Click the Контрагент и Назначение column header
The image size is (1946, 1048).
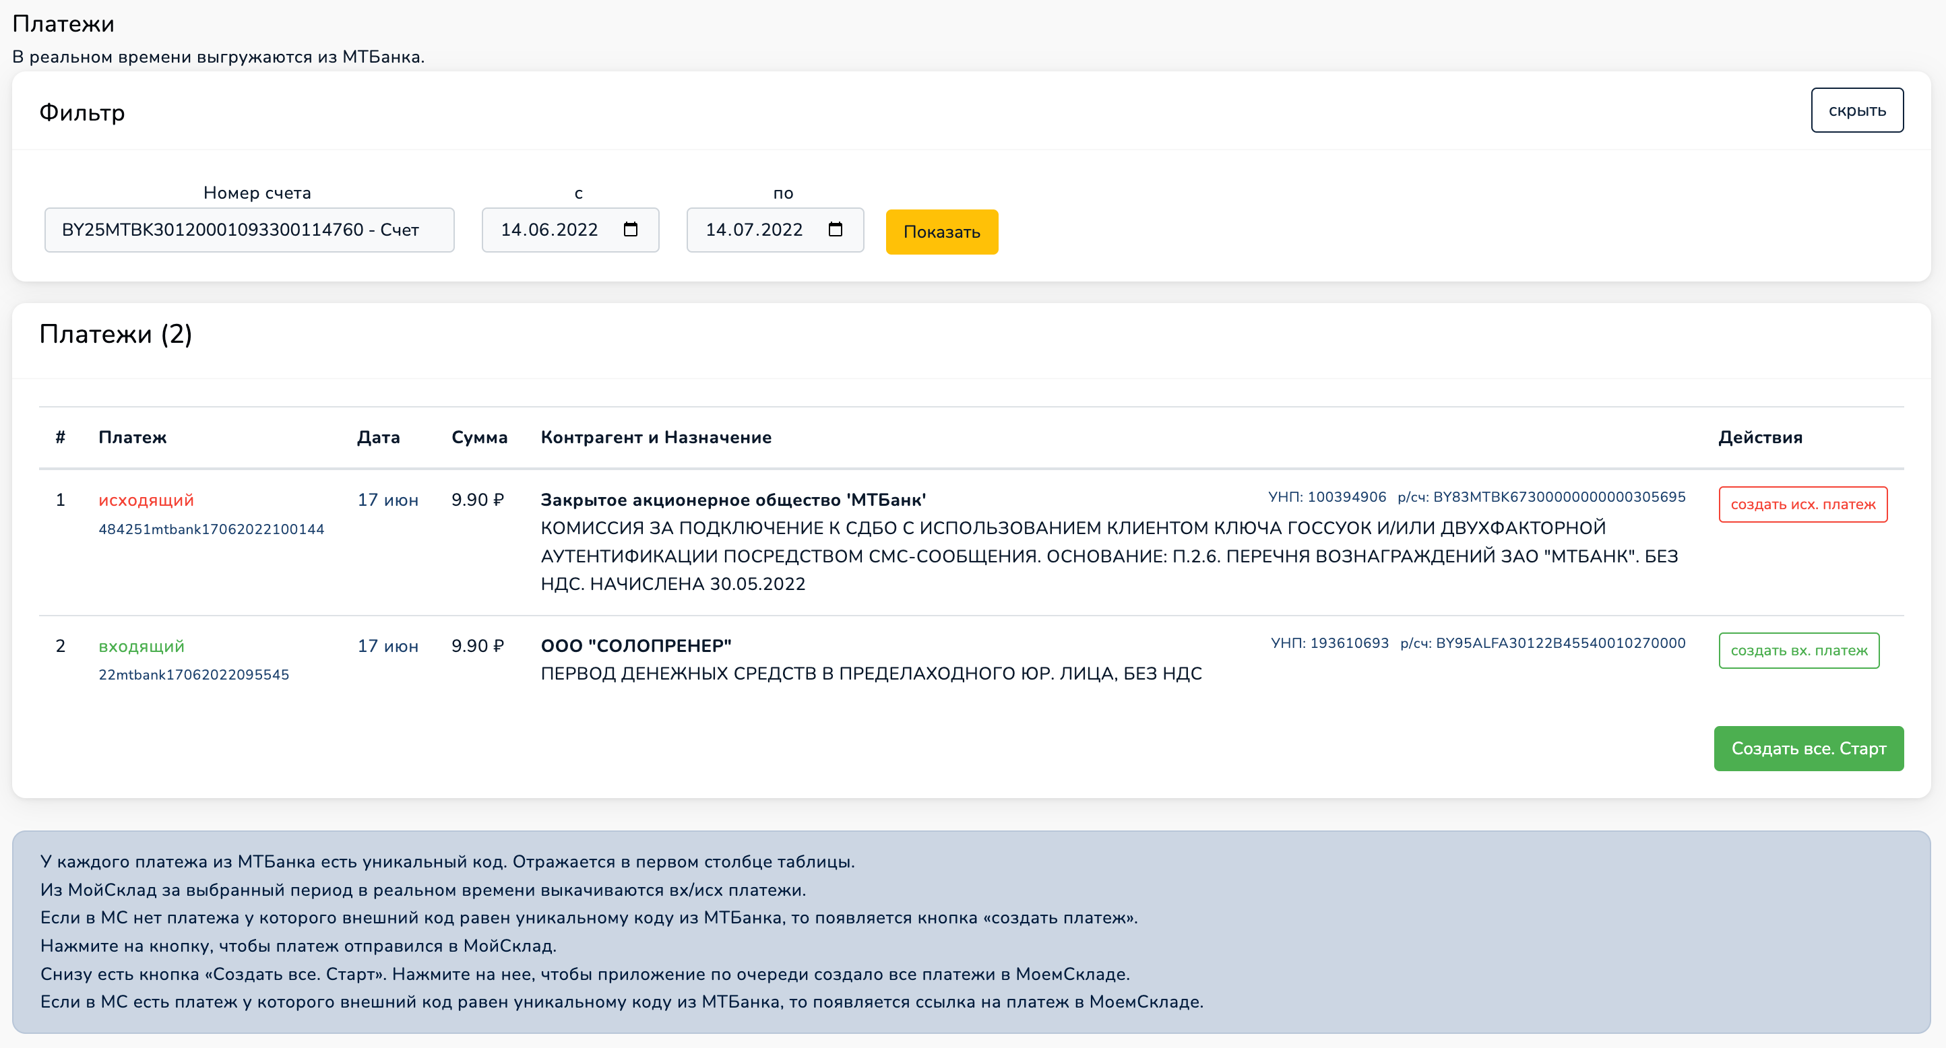(656, 438)
